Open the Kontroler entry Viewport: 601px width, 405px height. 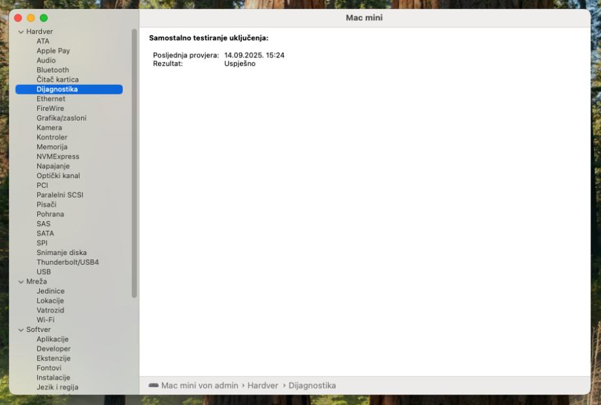pos(52,137)
